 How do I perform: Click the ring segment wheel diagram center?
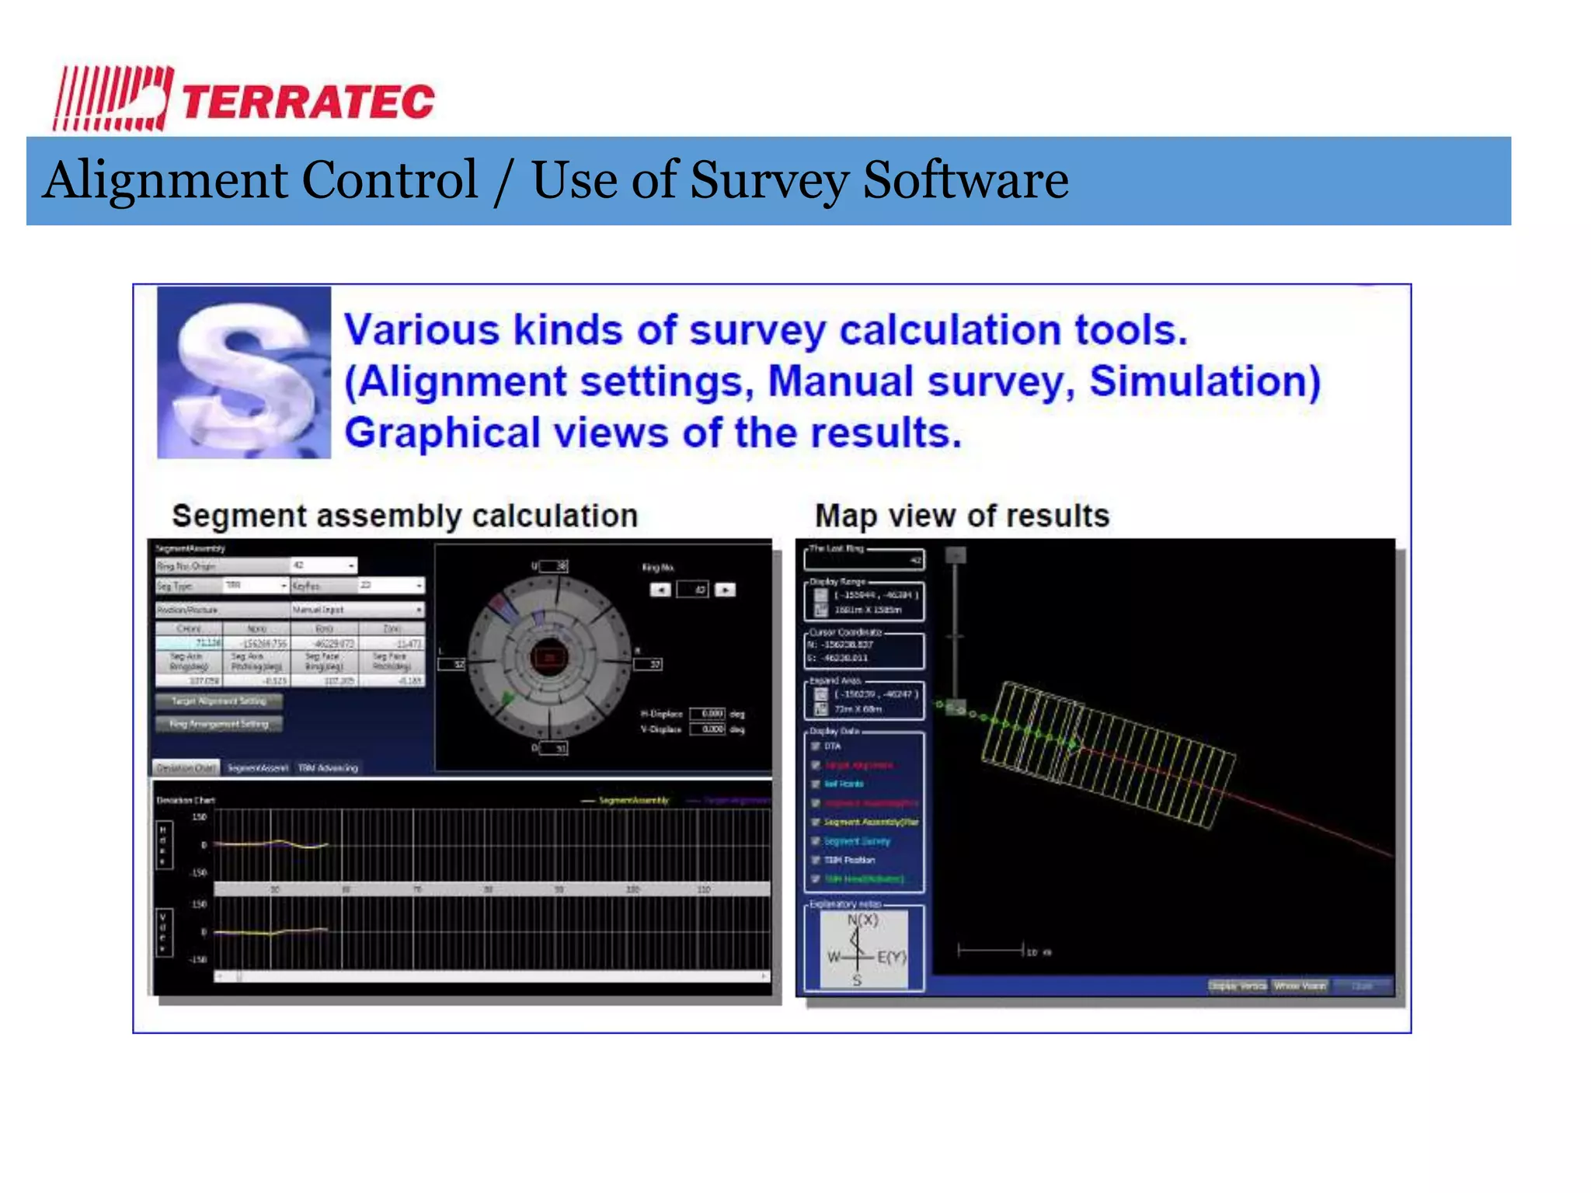[550, 658]
